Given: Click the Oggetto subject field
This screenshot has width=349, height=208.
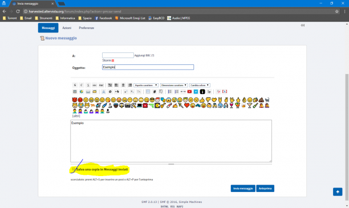Looking at the screenshot, I should 148,67.
